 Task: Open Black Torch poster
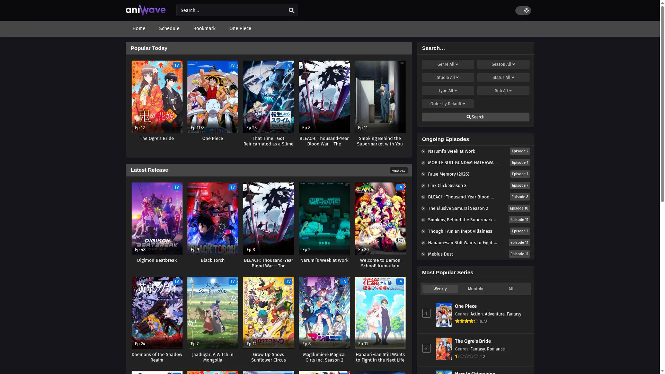[x=213, y=219]
